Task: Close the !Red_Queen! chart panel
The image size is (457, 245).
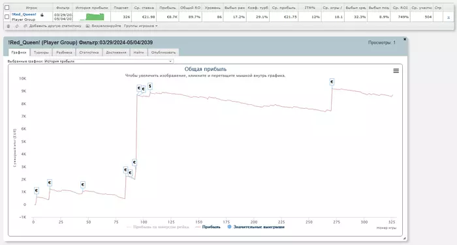Action: (x=405, y=39)
